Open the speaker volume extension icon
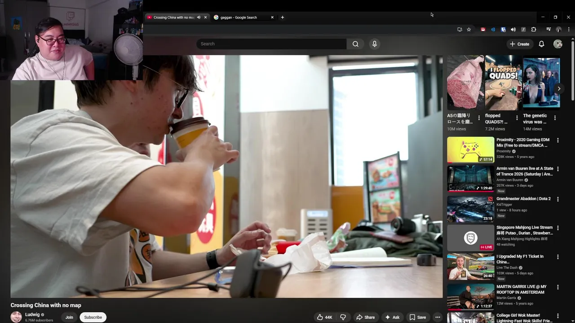Image resolution: width=575 pixels, height=323 pixels. [513, 30]
